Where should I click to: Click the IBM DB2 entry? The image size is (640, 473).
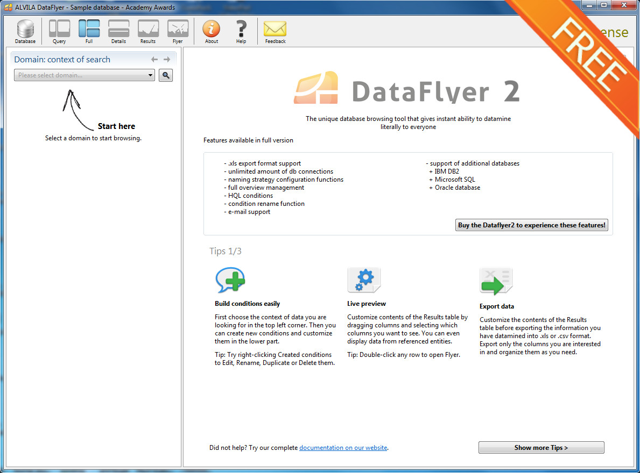tap(444, 171)
